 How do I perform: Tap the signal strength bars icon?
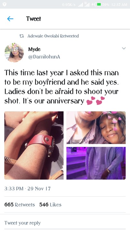tap(81, 5)
